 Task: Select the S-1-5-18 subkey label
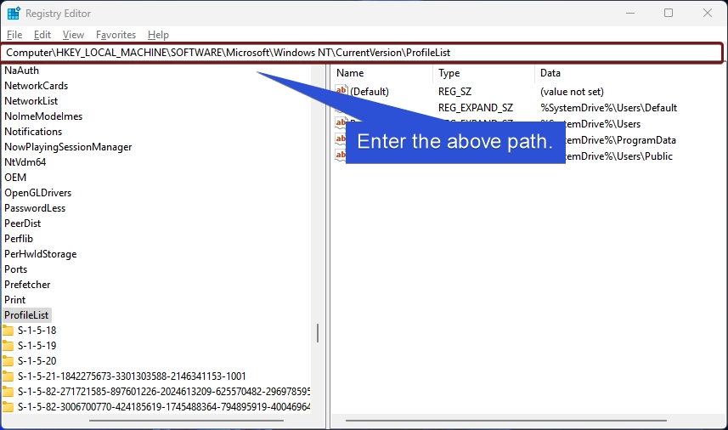[37, 331]
